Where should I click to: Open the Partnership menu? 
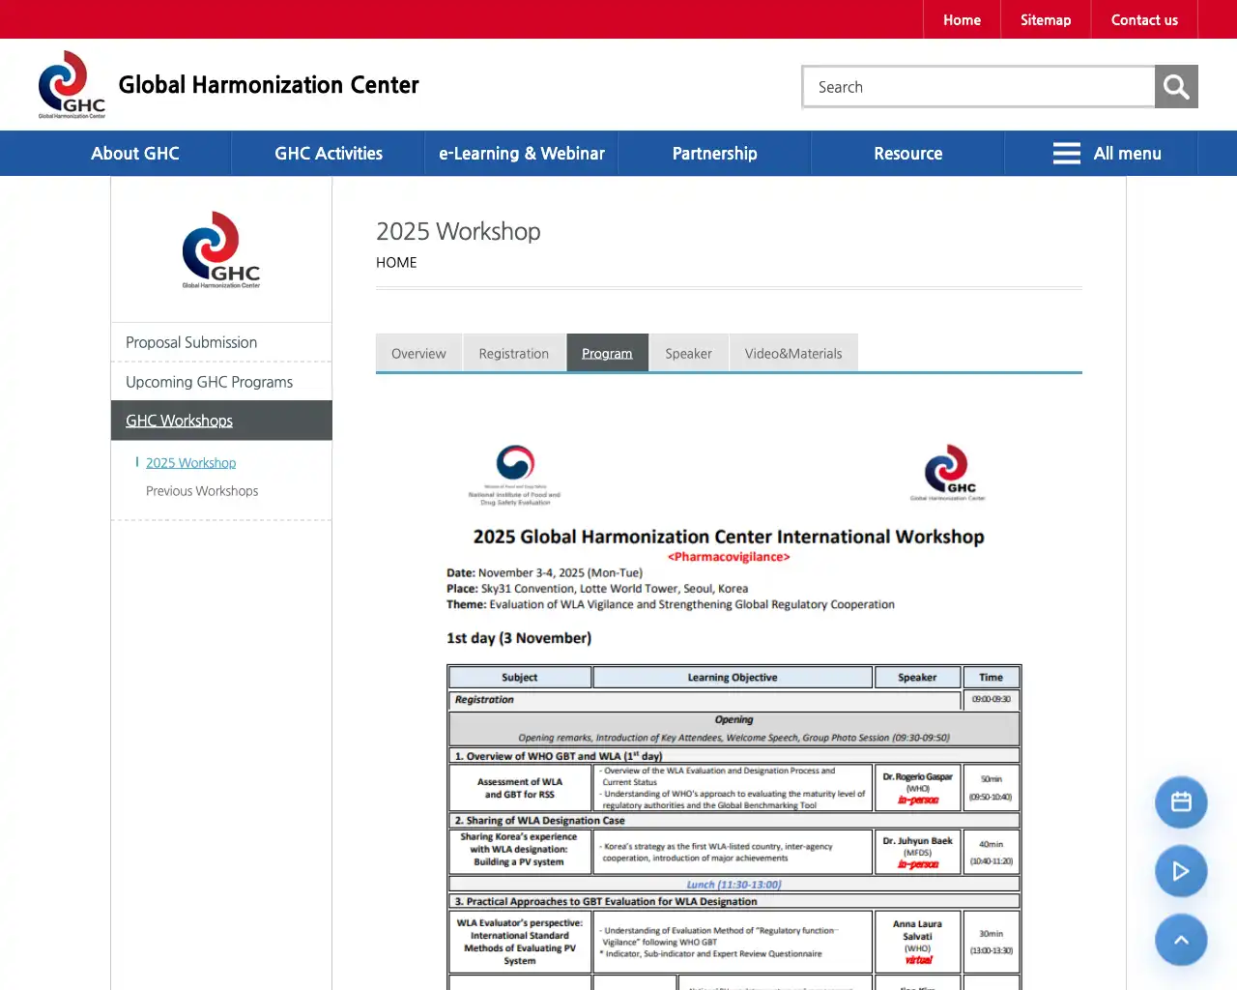pyautogui.click(x=714, y=153)
